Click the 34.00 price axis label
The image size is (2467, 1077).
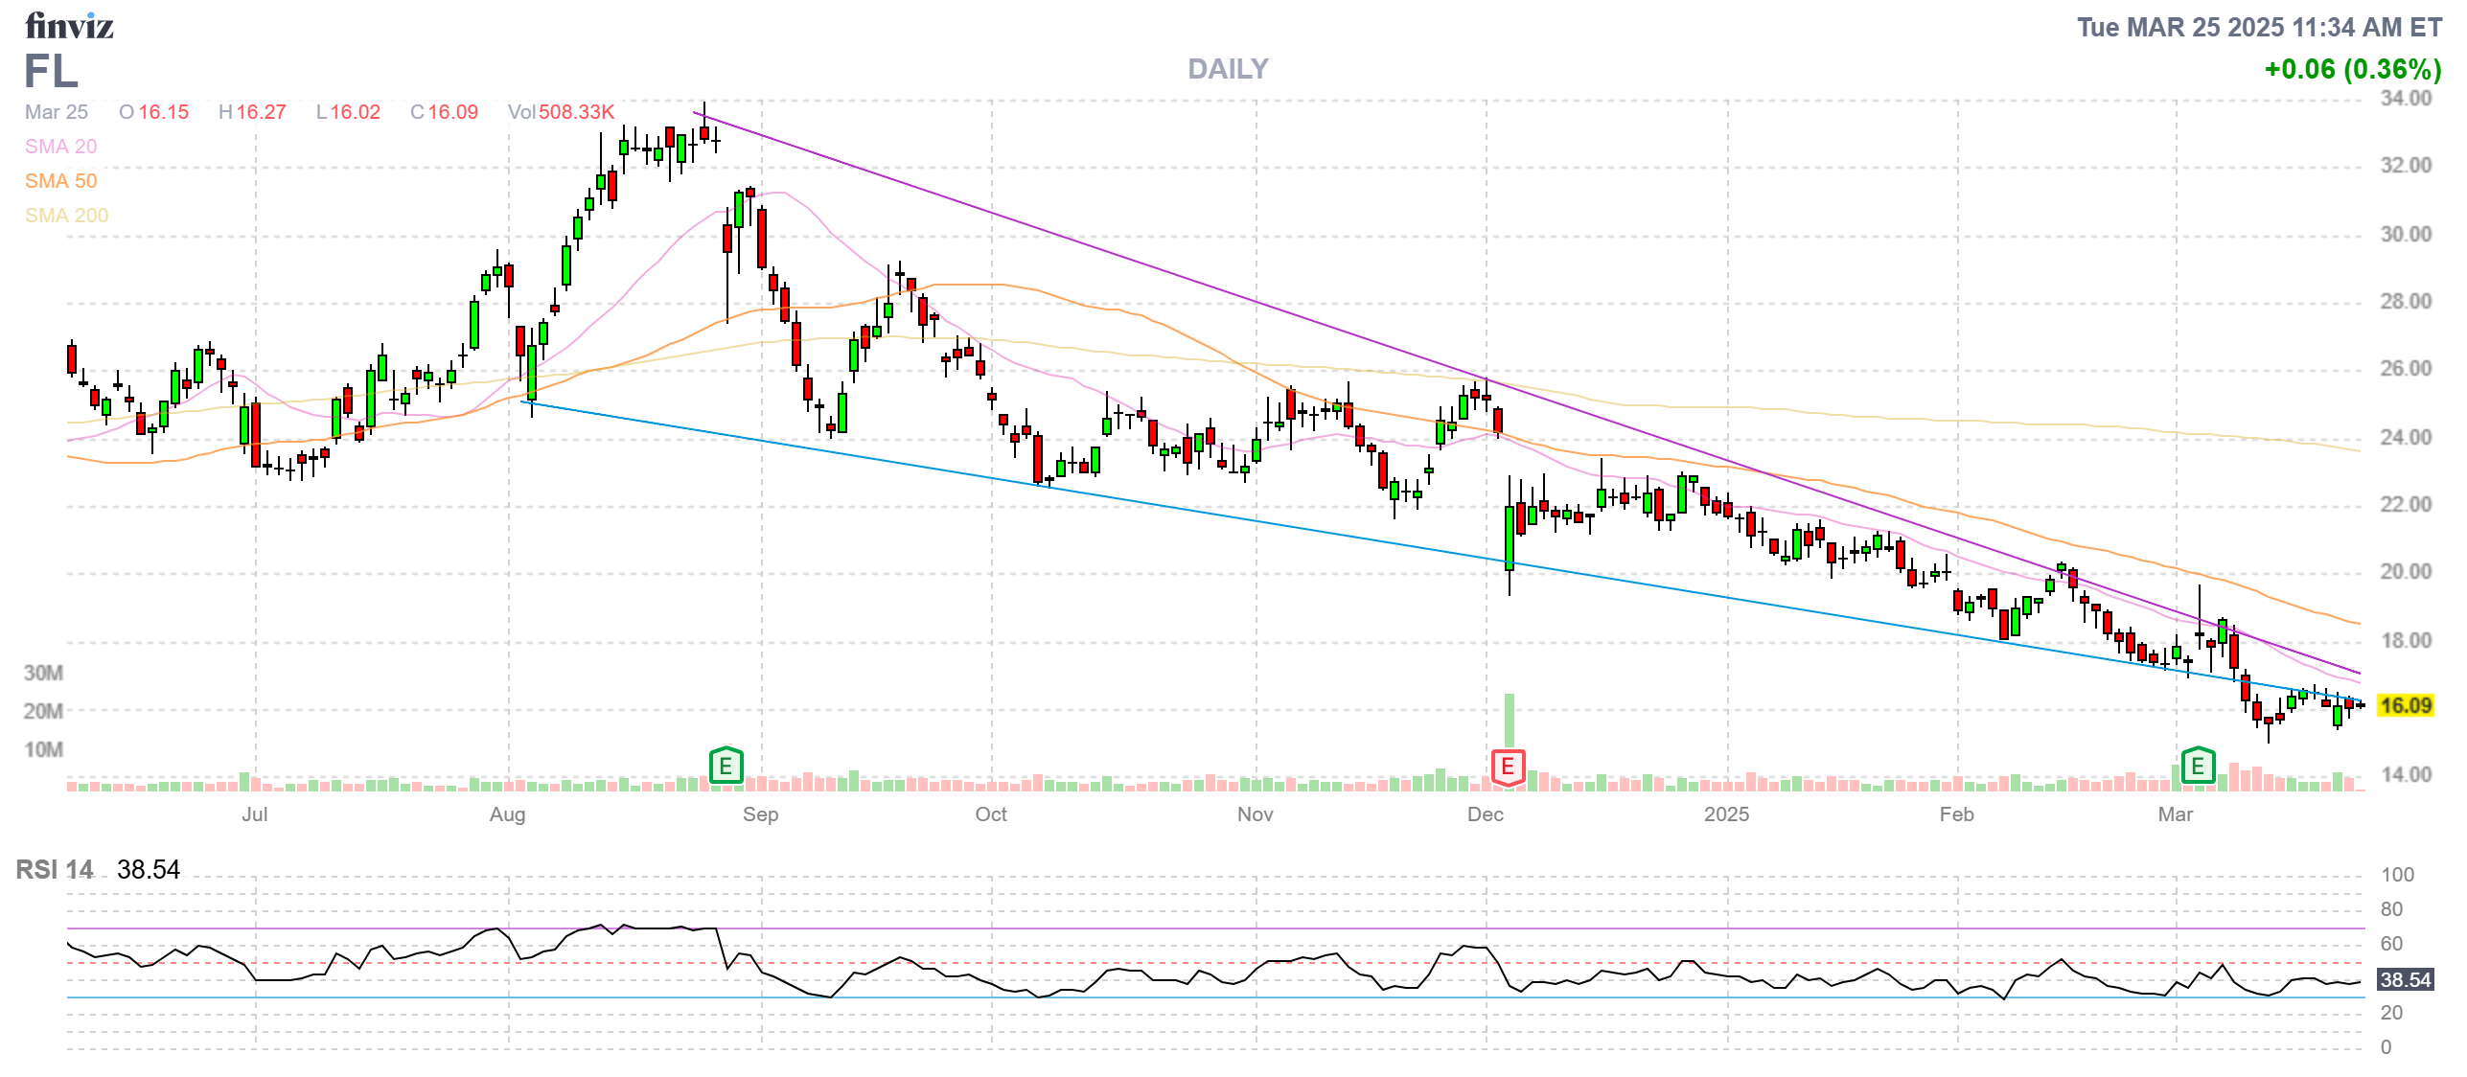click(x=2405, y=99)
